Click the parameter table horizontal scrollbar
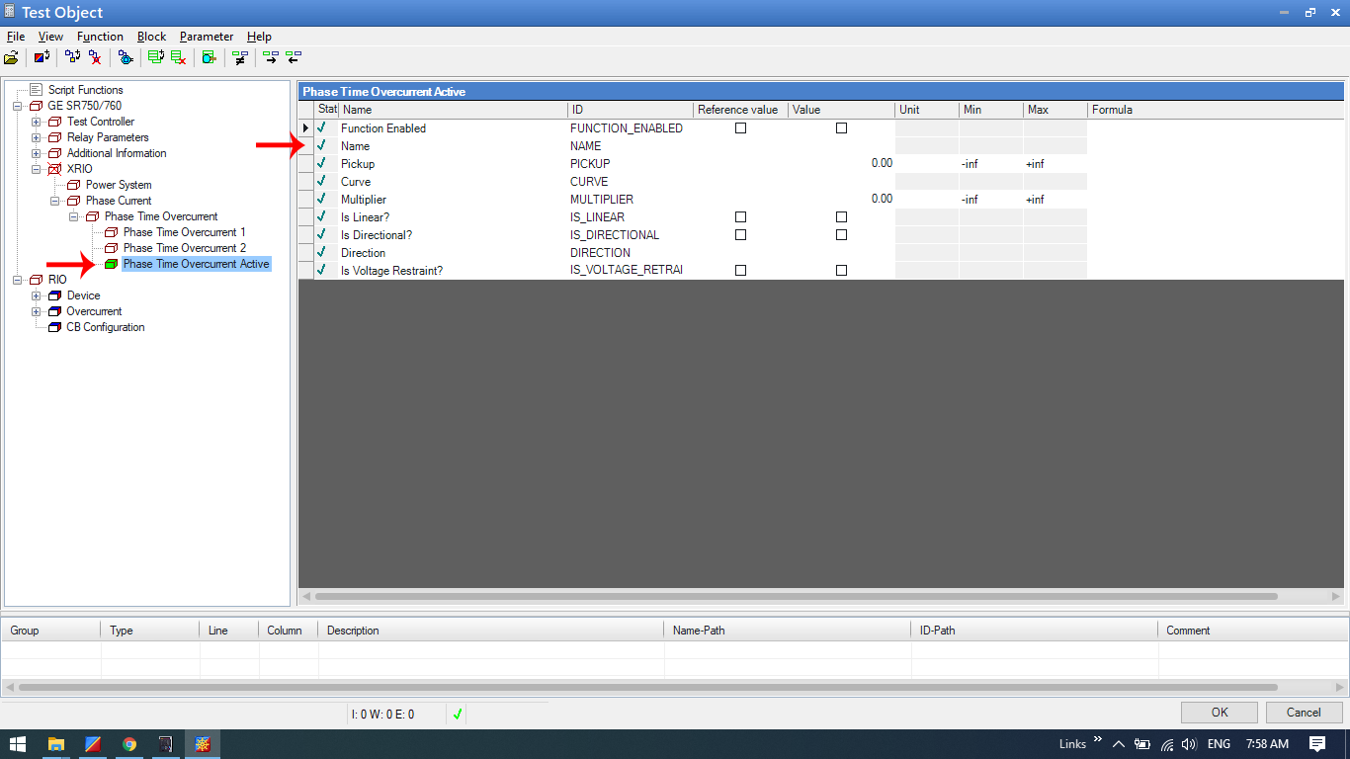 coord(796,597)
